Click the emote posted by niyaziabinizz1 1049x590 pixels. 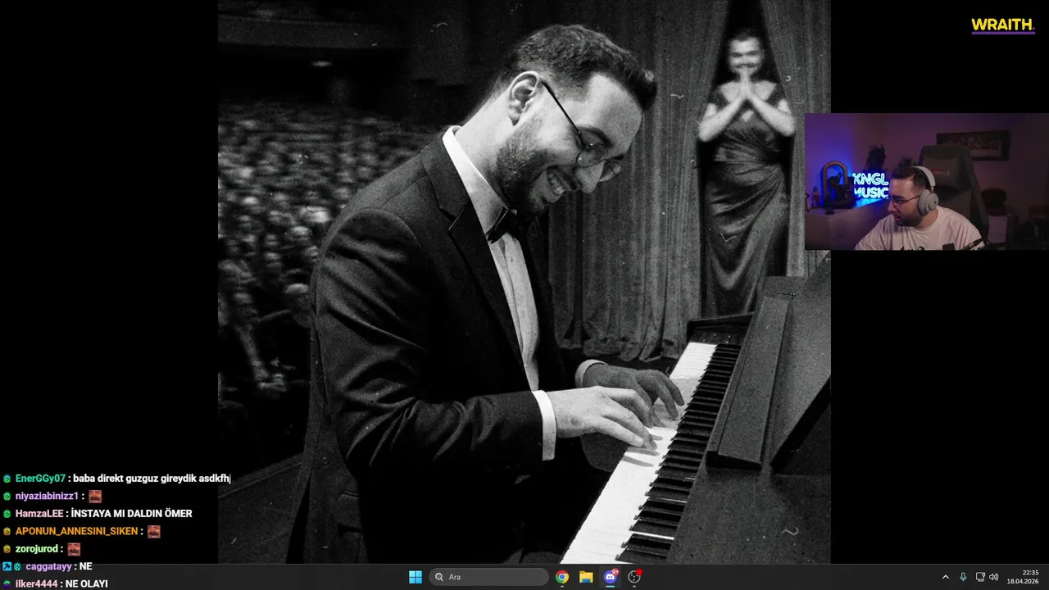click(95, 497)
